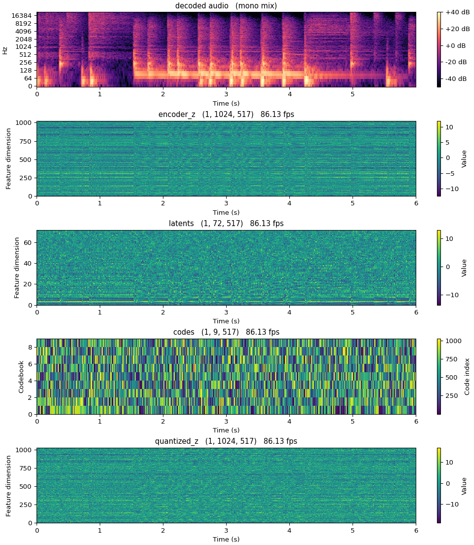474x545 pixels.
Task: Click 'Time (s)' label under quantized_z plot
Action: point(226,539)
